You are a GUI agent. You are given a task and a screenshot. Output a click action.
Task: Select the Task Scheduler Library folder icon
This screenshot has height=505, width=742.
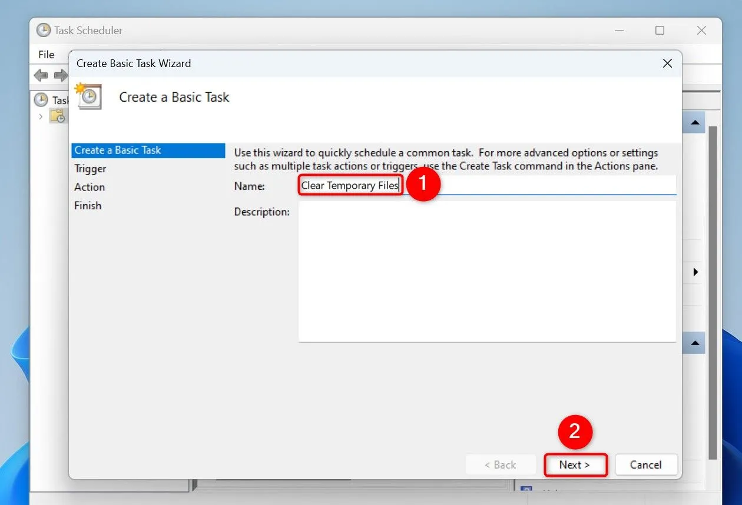tap(57, 116)
